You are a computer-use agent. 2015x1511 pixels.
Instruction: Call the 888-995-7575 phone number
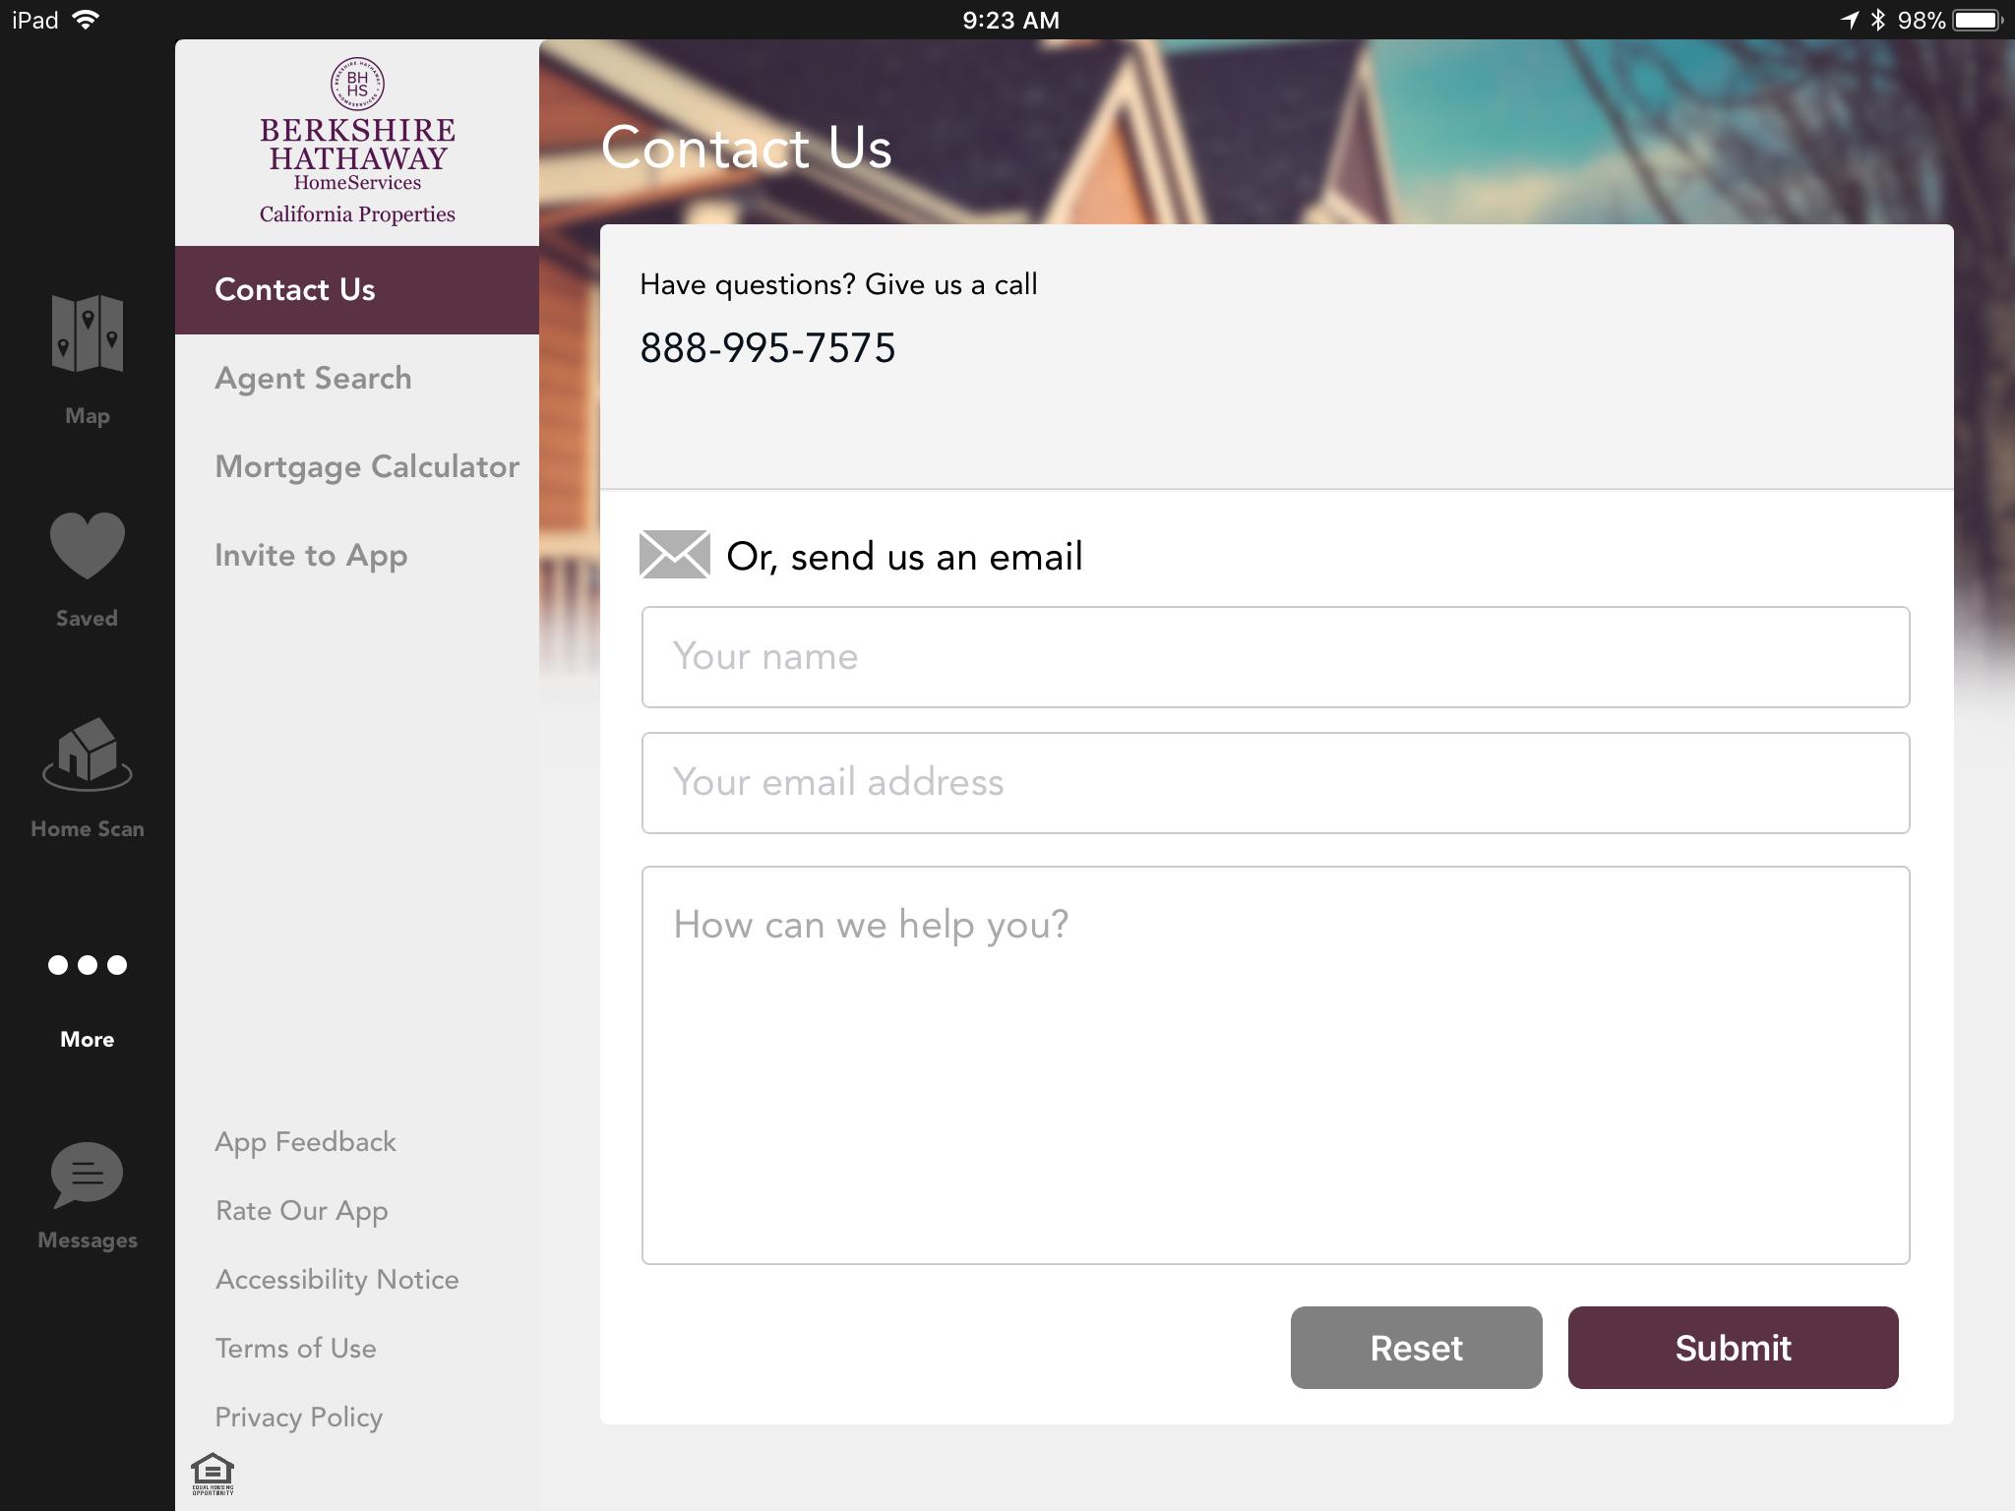pos(767,348)
